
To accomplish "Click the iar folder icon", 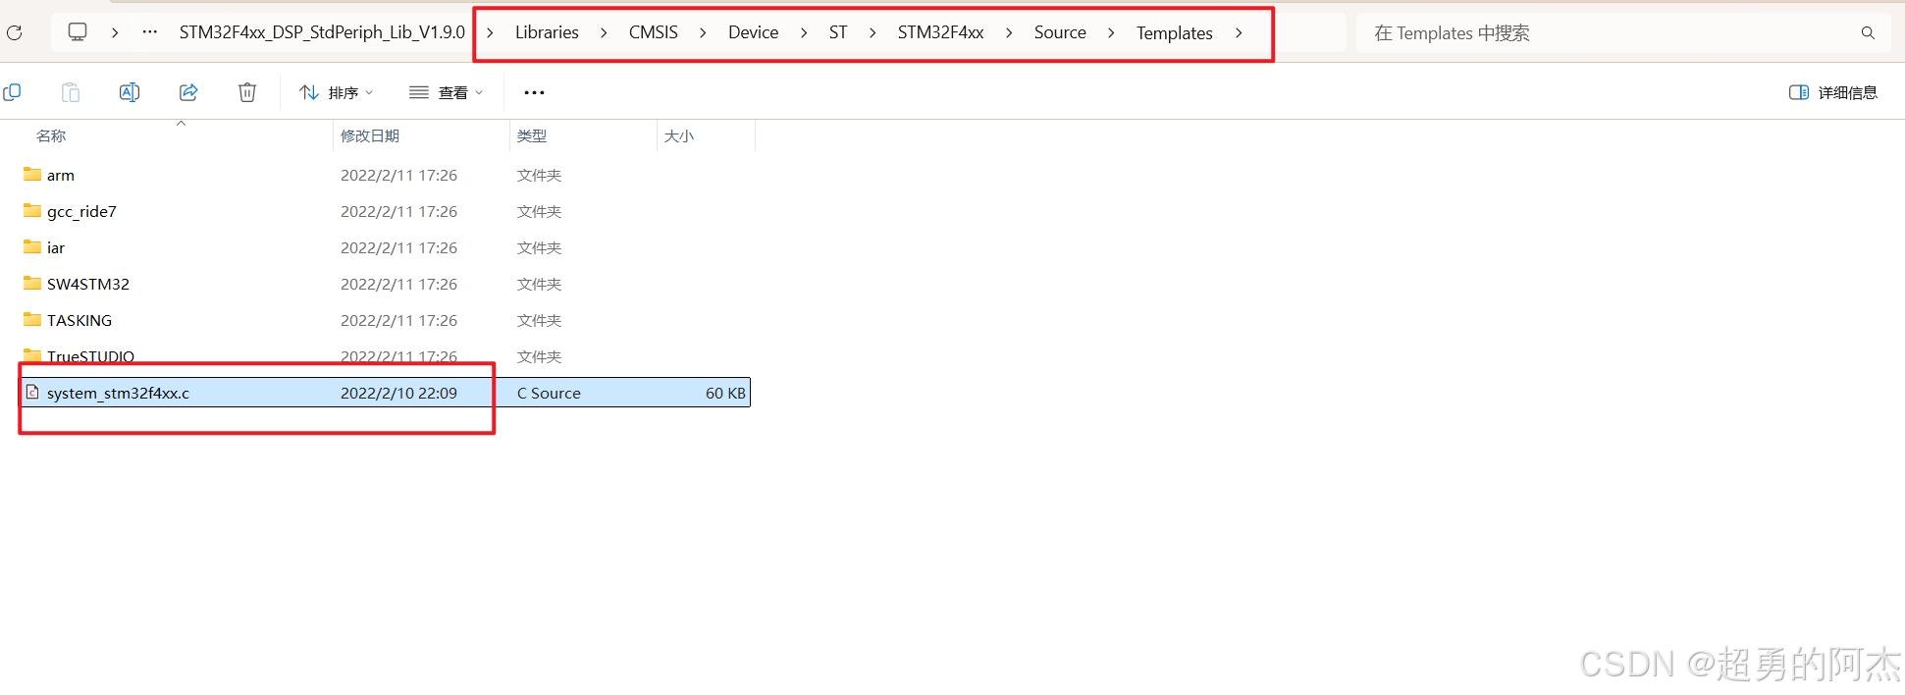I will pyautogui.click(x=32, y=246).
